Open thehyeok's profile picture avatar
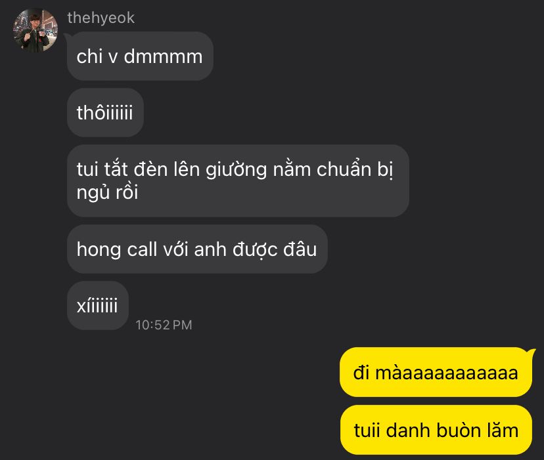The width and height of the screenshot is (544, 460). point(35,30)
